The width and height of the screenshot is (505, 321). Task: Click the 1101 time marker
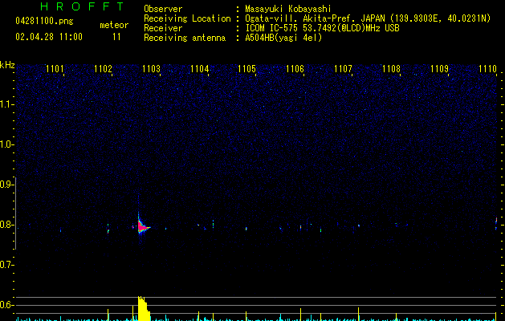point(55,69)
